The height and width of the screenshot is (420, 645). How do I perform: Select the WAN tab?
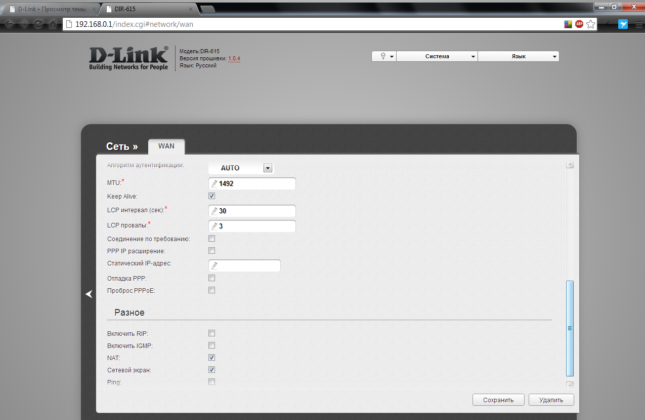point(166,146)
